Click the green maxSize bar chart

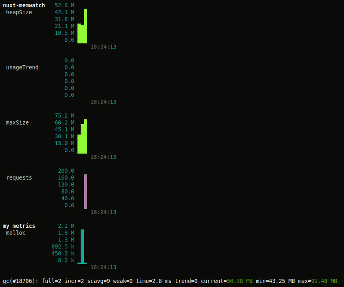[82, 136]
